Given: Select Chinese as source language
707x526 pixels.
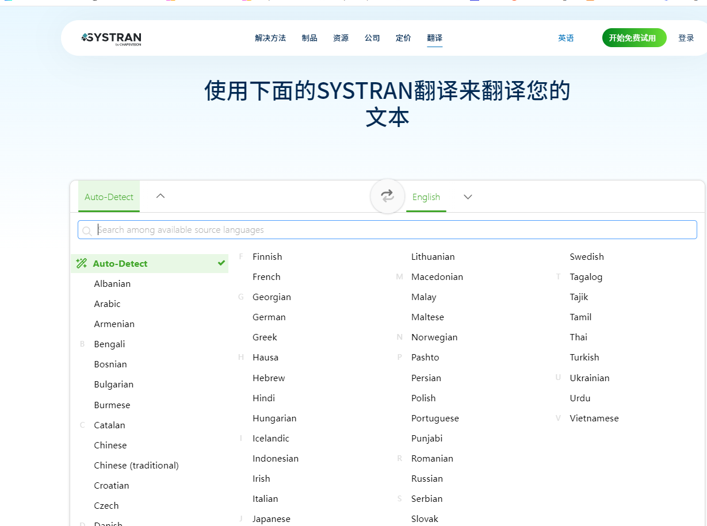Looking at the screenshot, I should coord(110,445).
